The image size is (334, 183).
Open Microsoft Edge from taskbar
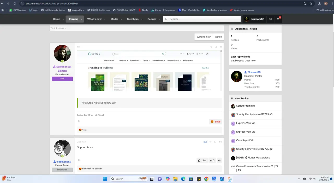[x=183, y=179]
